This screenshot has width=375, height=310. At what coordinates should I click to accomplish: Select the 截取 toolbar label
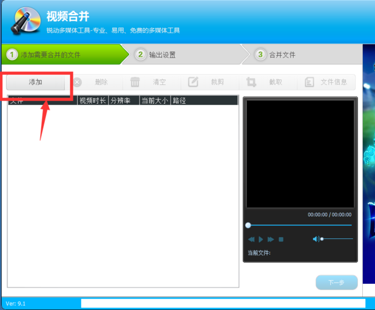point(275,83)
